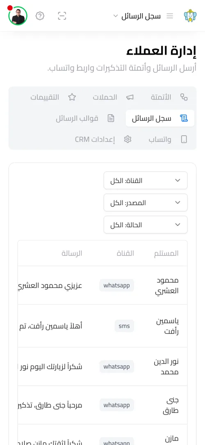Open the help question mark icon
This screenshot has width=205, height=445.
[40, 16]
